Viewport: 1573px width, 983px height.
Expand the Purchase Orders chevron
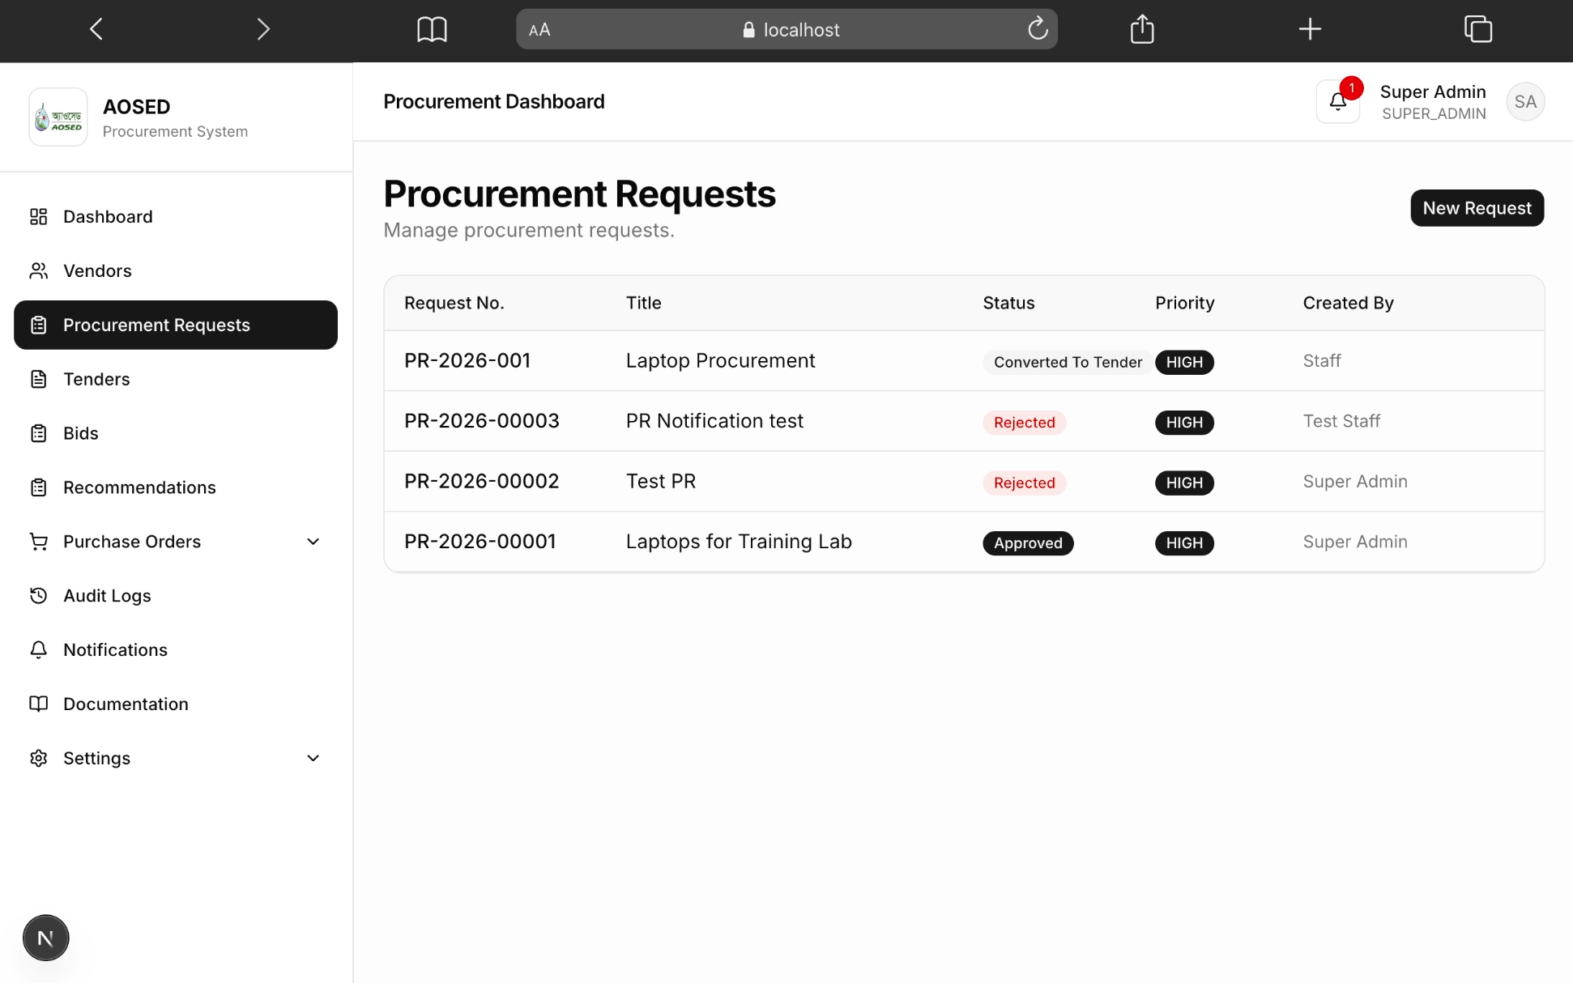313,542
